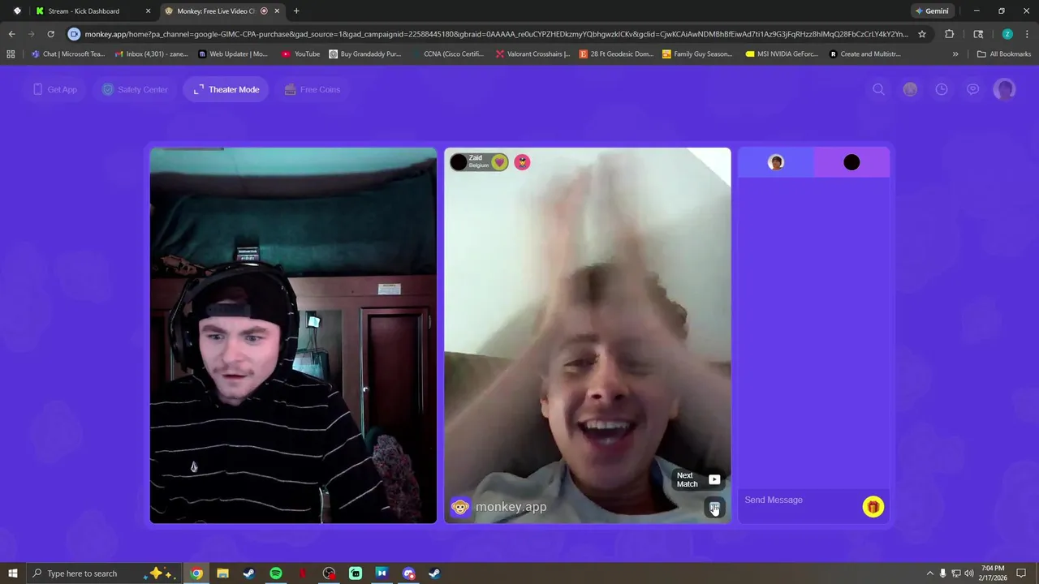Click the Gemini button
The width and height of the screenshot is (1039, 584).
coord(932,11)
